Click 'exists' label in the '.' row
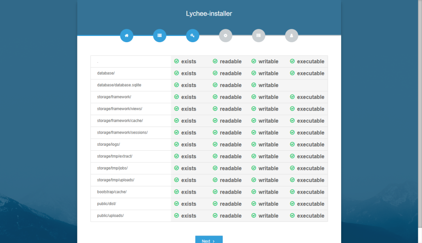422x243 pixels. pyautogui.click(x=189, y=61)
